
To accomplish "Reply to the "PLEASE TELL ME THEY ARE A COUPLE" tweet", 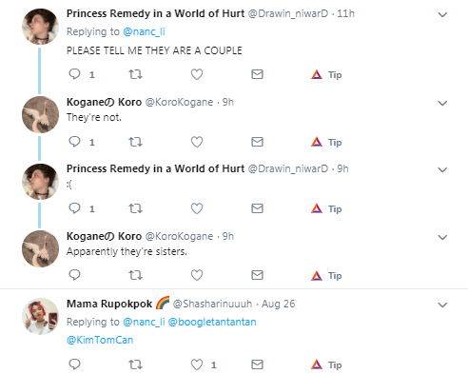I will 74,74.
